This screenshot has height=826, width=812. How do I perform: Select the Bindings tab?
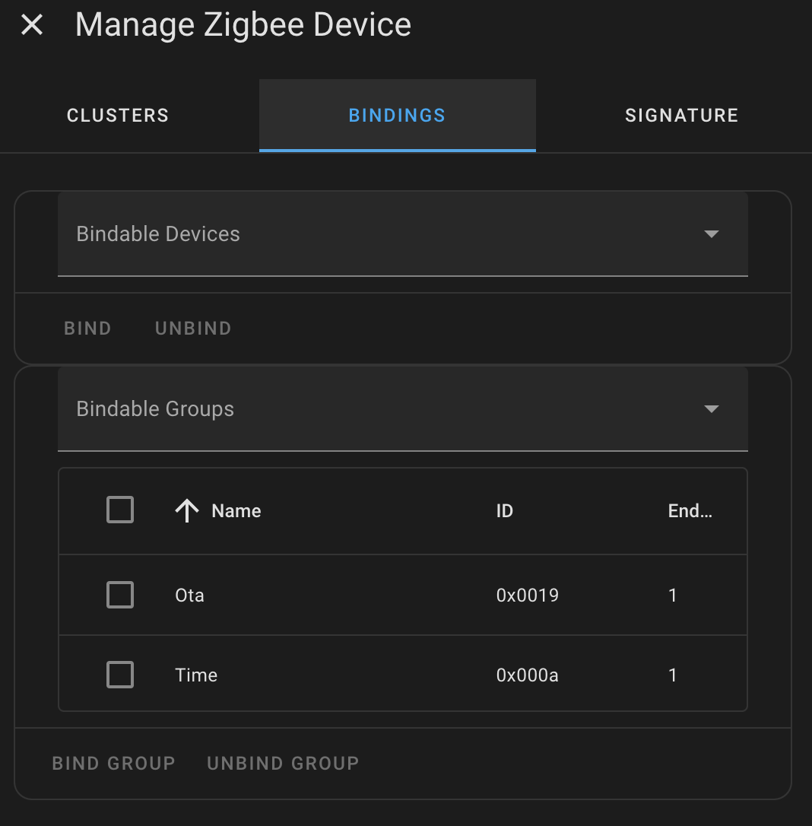point(397,116)
